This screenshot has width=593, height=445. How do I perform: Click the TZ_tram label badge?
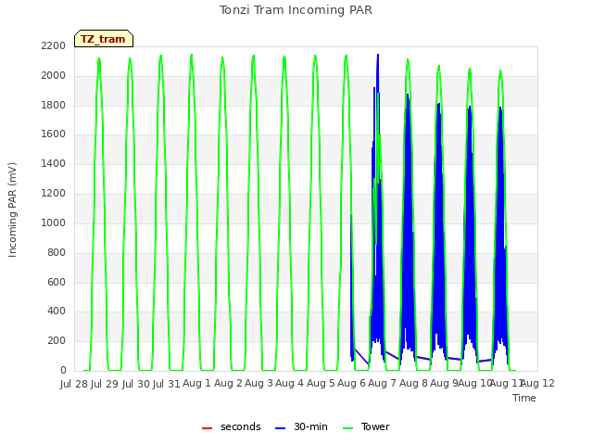[x=104, y=39]
